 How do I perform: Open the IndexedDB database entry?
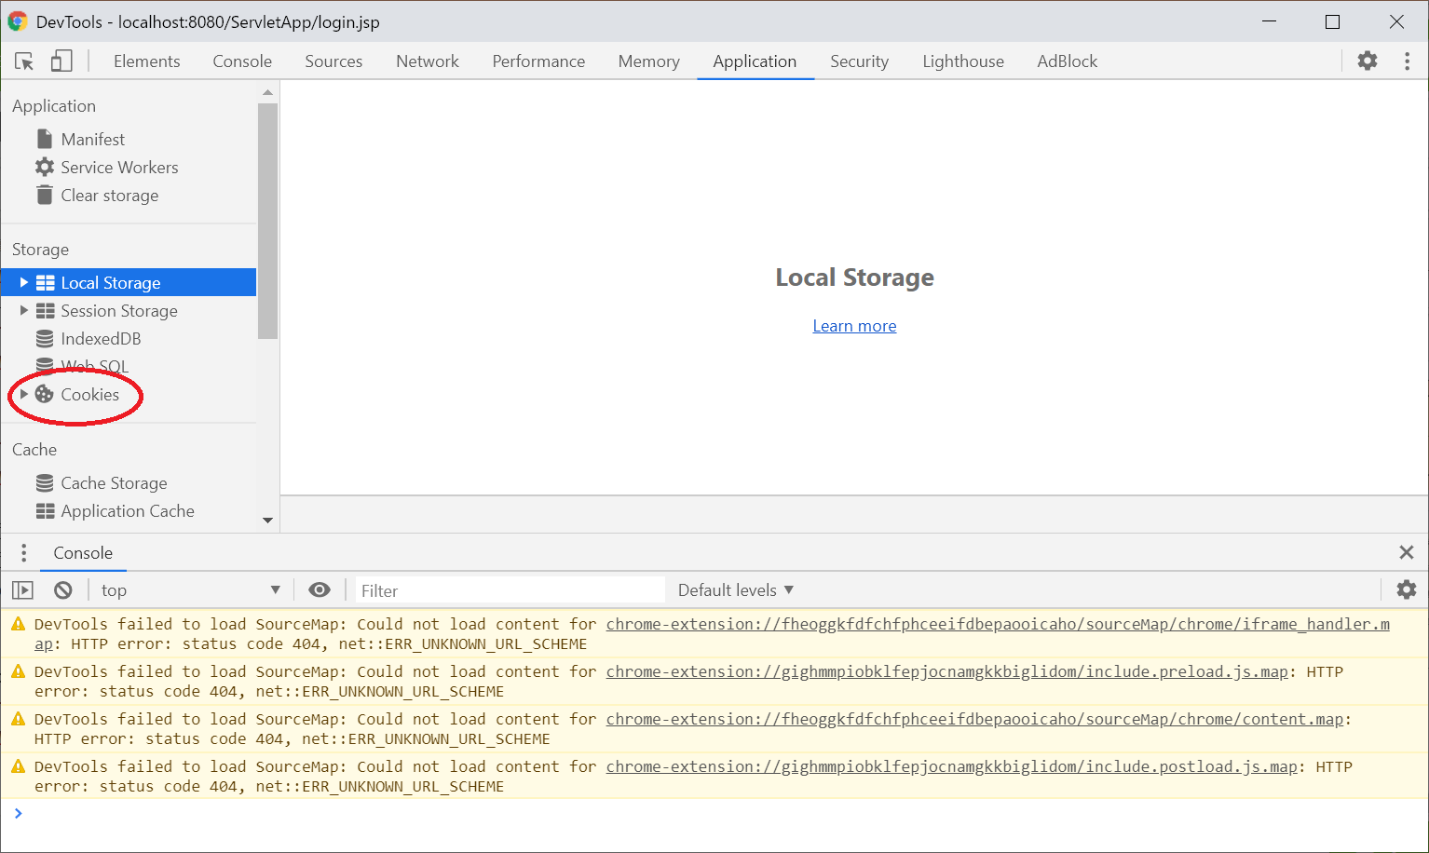[101, 339]
